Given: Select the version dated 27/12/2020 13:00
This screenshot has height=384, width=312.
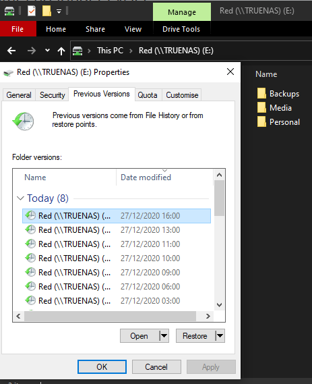Looking at the screenshot, I should [117, 230].
